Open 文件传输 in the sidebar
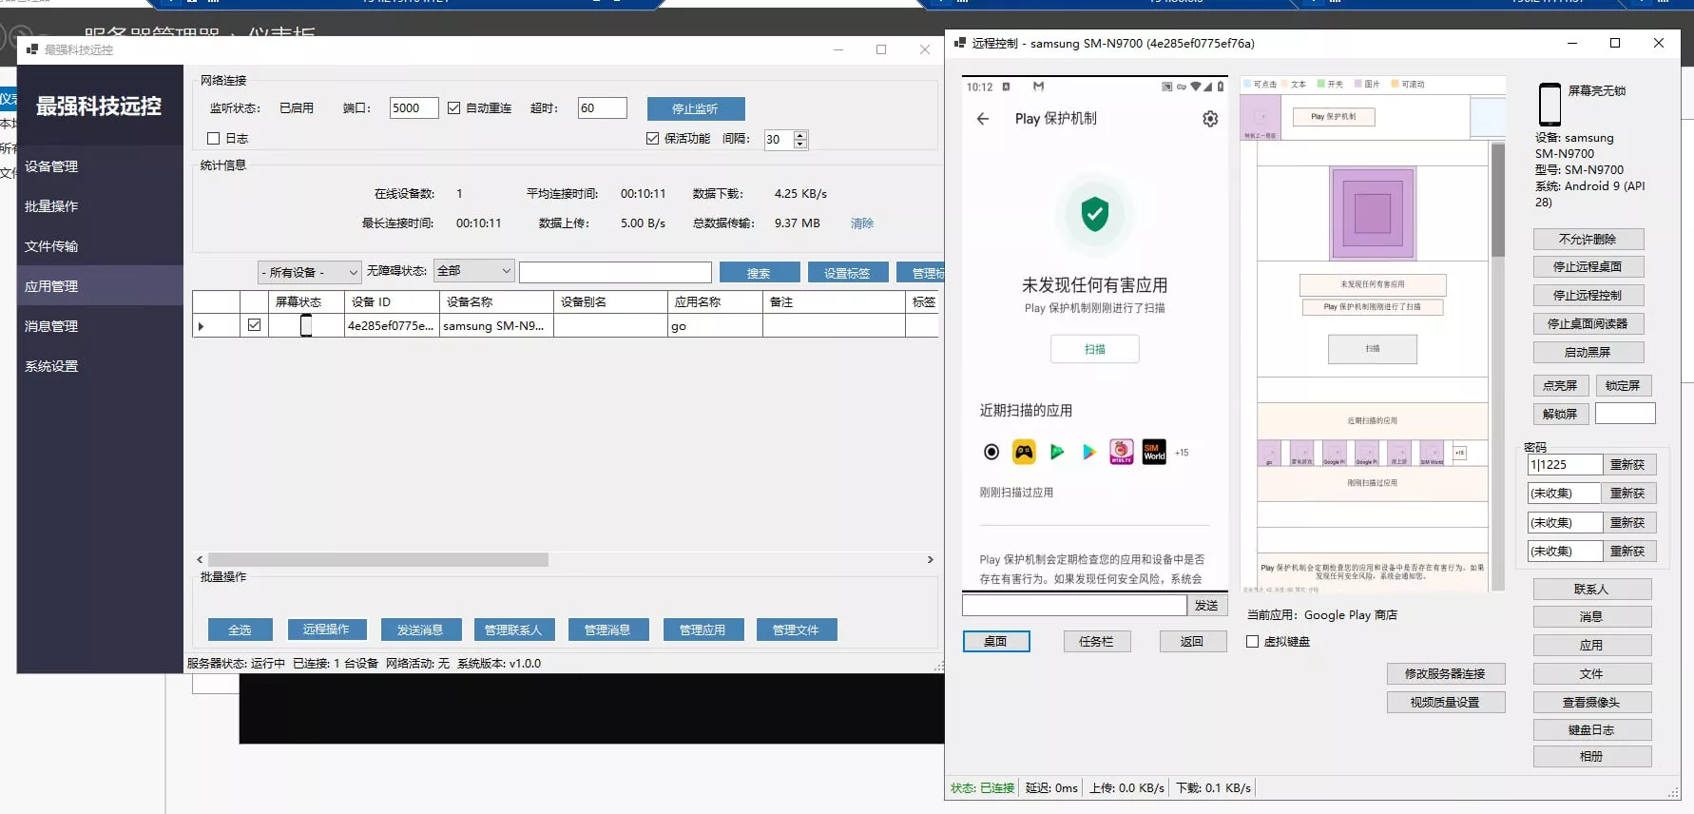This screenshot has height=814, width=1694. click(x=100, y=246)
